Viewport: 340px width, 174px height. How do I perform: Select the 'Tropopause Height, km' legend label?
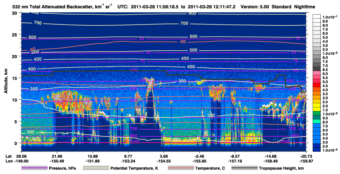(x=281, y=168)
